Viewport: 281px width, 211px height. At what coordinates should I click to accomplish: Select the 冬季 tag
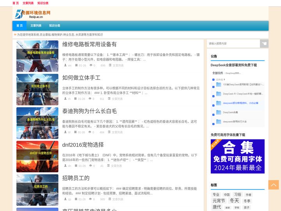tap(247, 201)
